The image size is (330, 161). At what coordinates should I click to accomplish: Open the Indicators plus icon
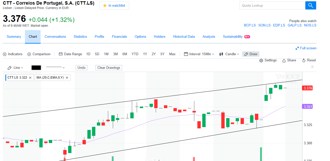pos(5,54)
